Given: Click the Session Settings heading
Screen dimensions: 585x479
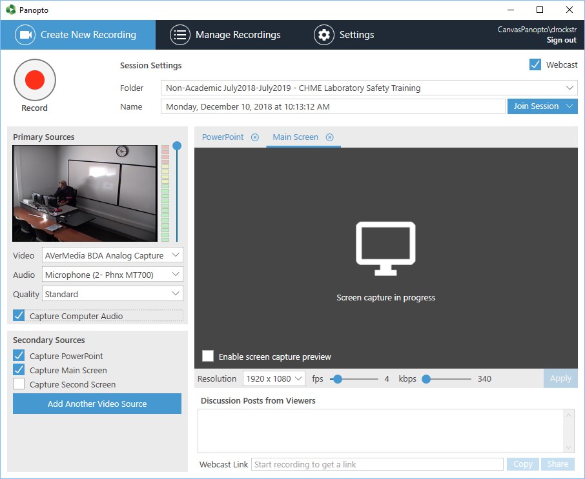Looking at the screenshot, I should (150, 66).
